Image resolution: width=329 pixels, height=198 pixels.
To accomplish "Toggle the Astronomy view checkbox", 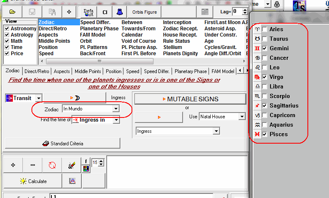I will [7, 29].
